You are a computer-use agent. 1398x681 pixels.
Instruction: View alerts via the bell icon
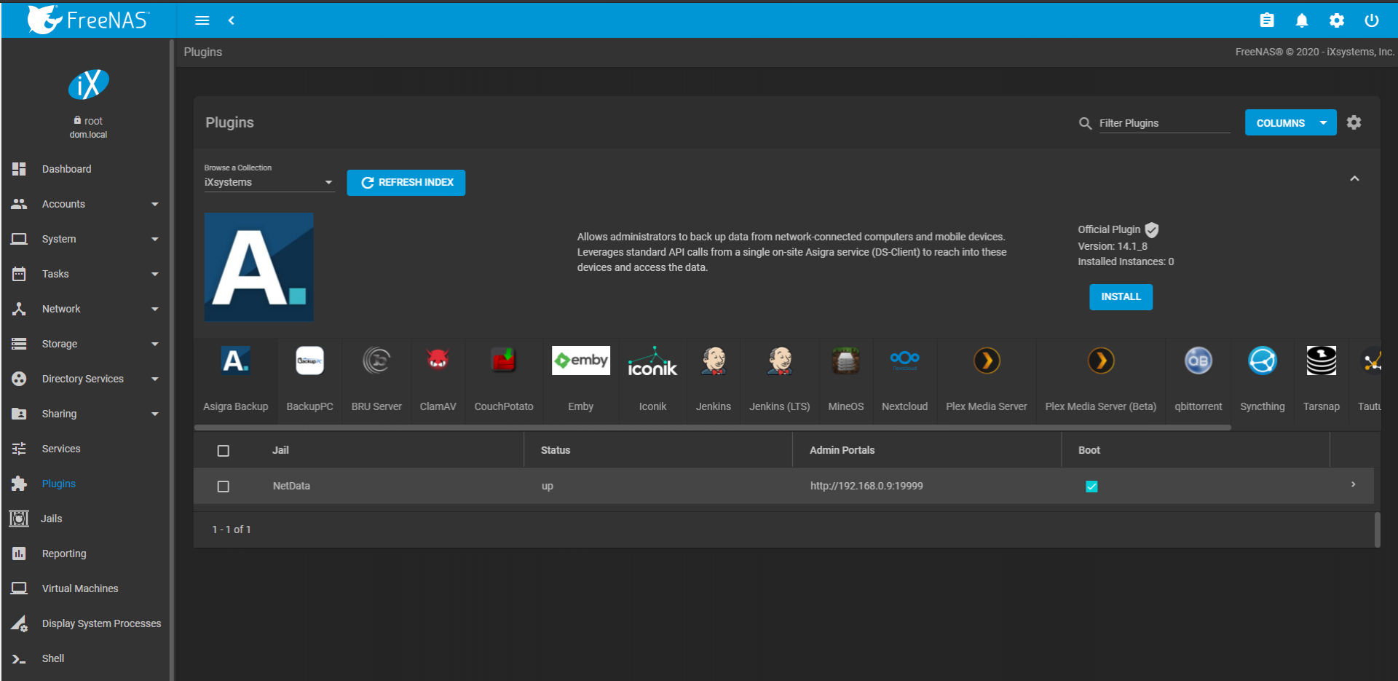pos(1302,20)
